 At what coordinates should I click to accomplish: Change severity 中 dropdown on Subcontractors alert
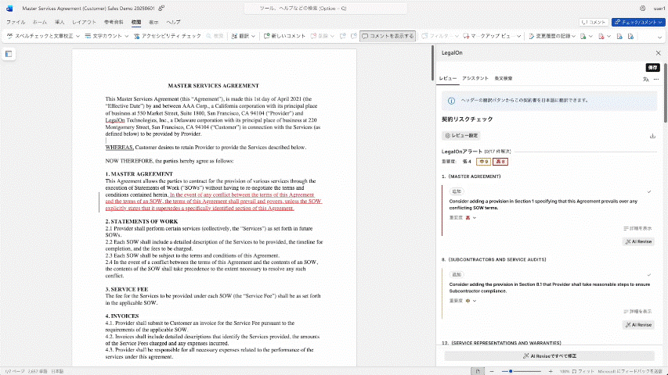[x=471, y=301]
